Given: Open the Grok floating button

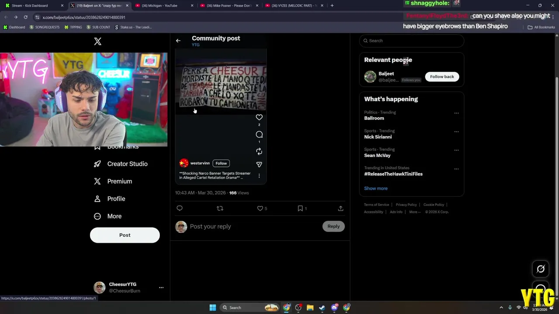Looking at the screenshot, I should (541, 269).
